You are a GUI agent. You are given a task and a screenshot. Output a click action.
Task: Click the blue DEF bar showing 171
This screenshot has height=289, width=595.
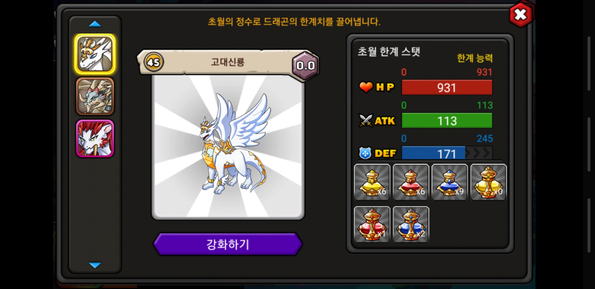point(447,153)
